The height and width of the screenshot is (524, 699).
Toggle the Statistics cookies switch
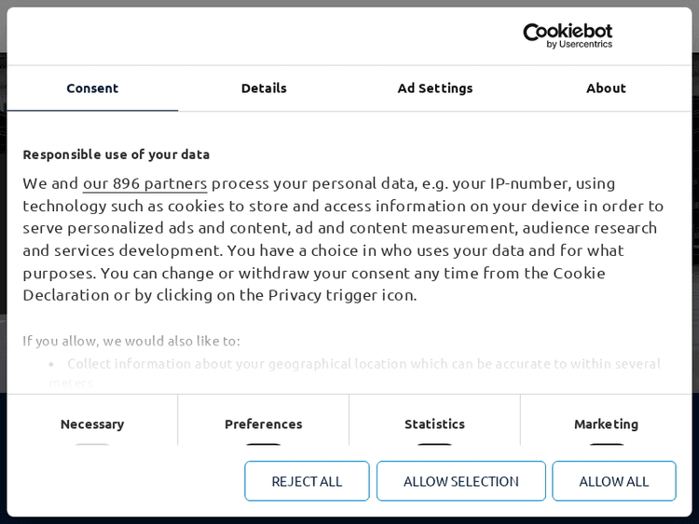click(x=434, y=445)
